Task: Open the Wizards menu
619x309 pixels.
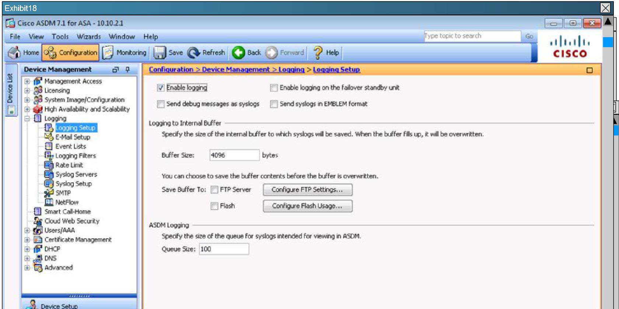Action: tap(89, 36)
